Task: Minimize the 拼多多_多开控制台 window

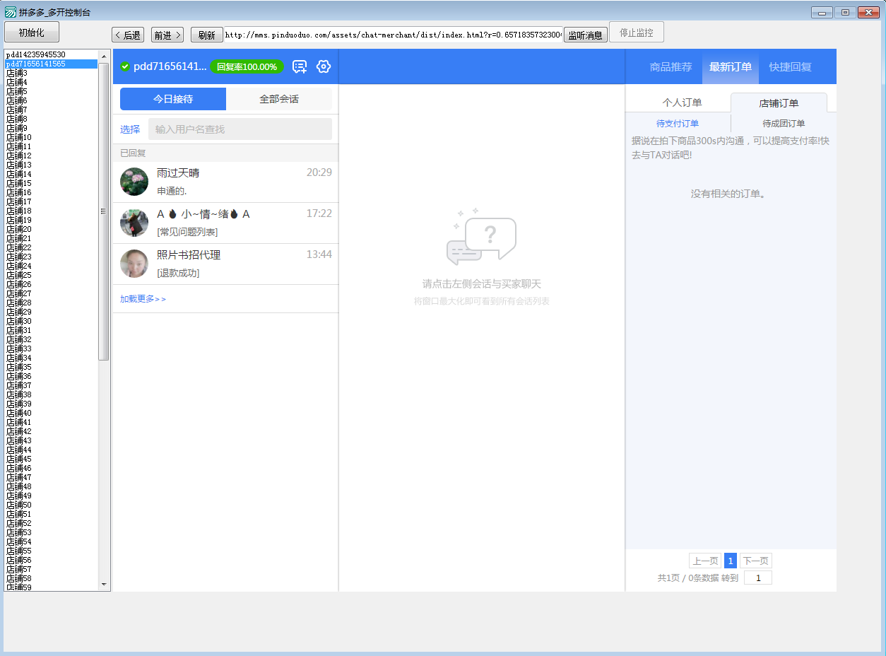Action: click(x=822, y=12)
